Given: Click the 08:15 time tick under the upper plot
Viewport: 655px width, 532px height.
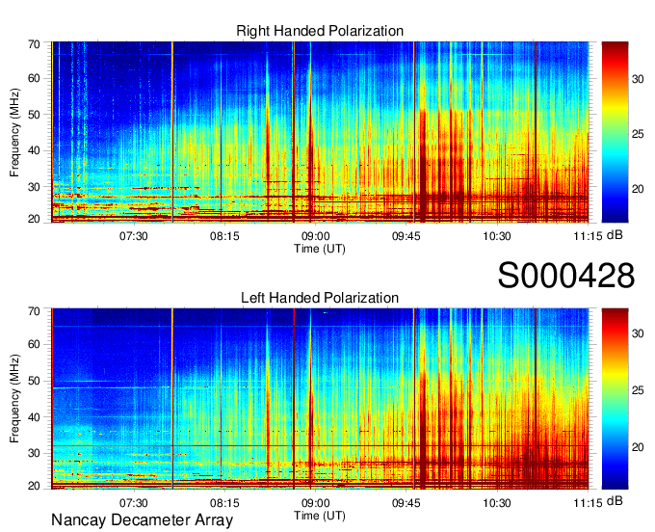Looking at the screenshot, I should click(224, 236).
